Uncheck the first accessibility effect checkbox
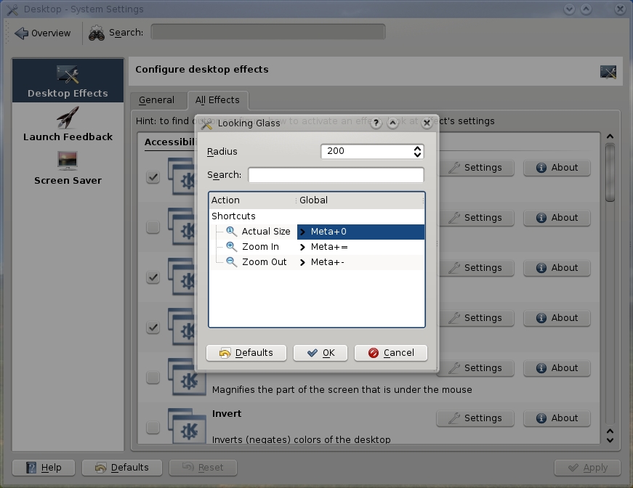 click(x=153, y=177)
